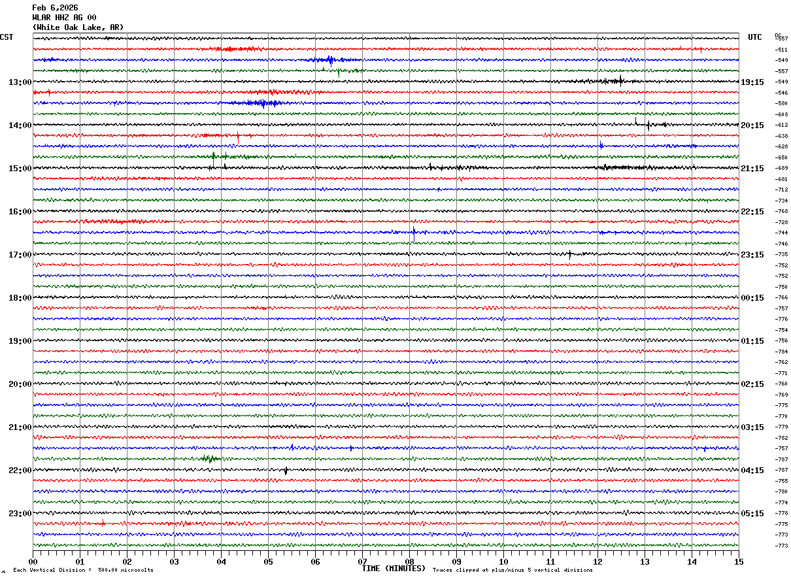Click the 'Traces clipped at plus/minus 5 vertical divisions' note
This screenshot has height=579, width=791.
513,571
